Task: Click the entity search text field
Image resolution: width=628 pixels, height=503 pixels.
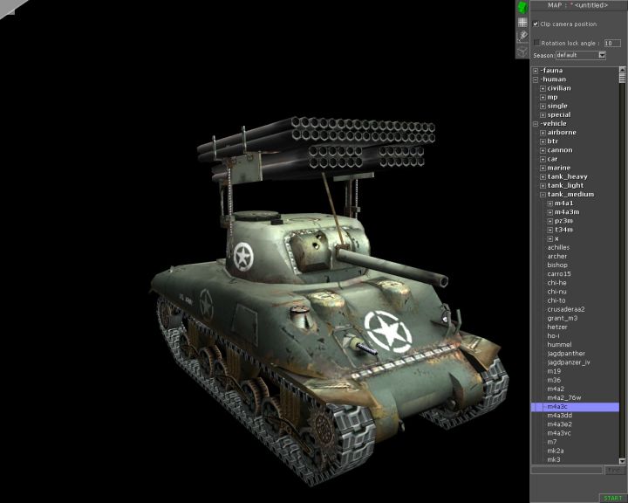Action: (567, 470)
